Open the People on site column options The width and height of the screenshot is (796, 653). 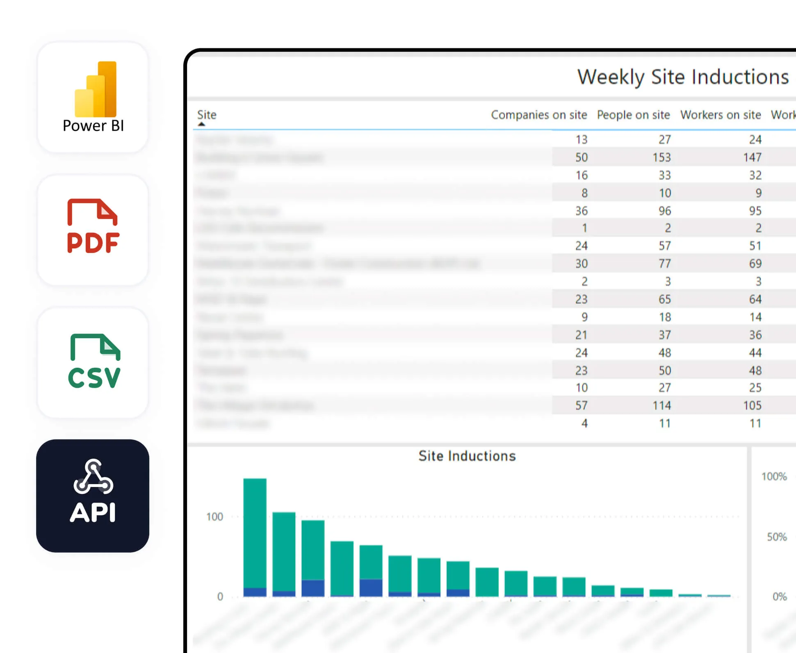coord(634,115)
